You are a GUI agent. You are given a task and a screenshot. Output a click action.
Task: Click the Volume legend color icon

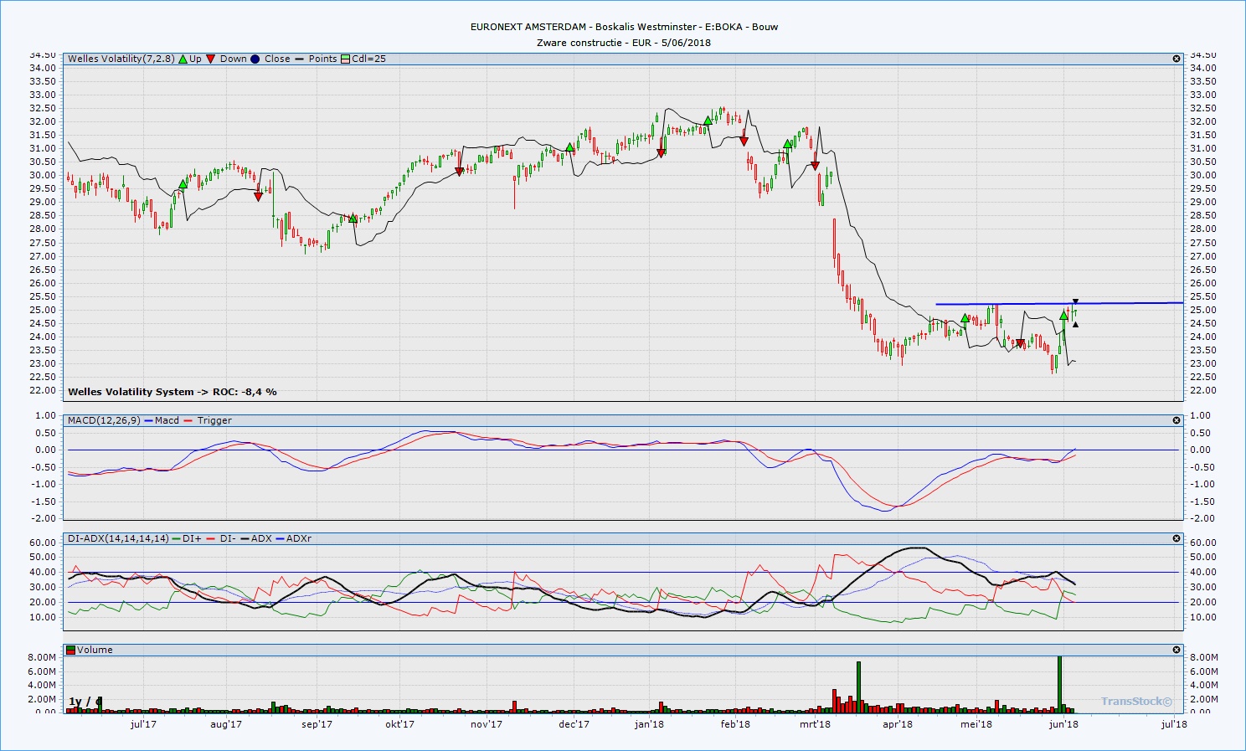point(72,650)
